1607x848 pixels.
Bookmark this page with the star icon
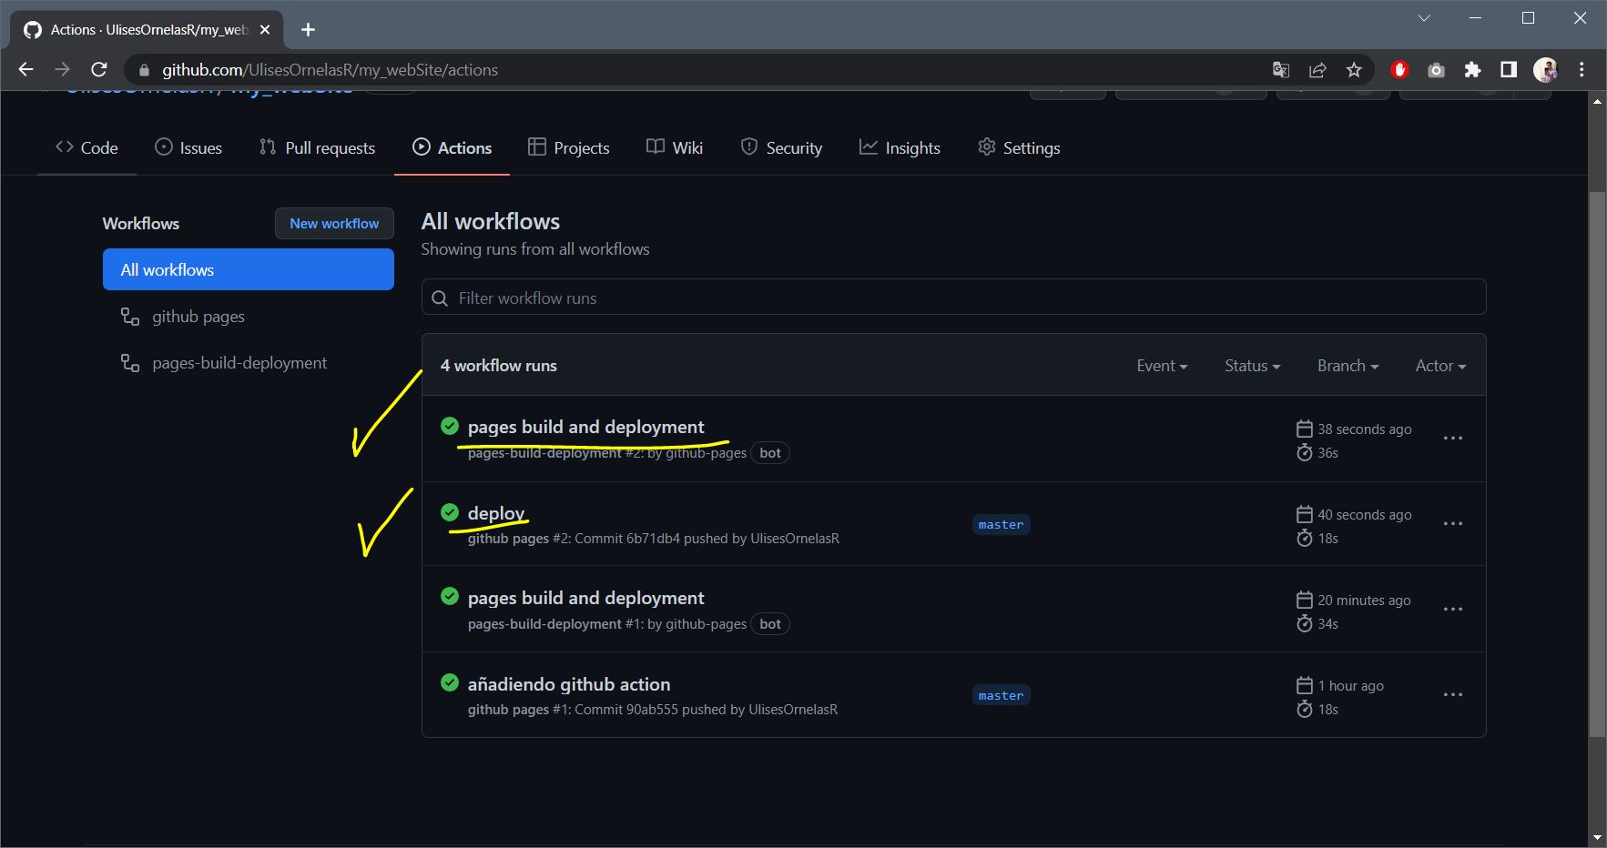tap(1354, 69)
